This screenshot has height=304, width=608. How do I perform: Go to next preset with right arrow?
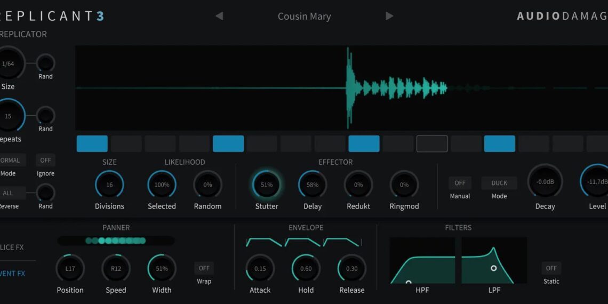click(x=389, y=16)
